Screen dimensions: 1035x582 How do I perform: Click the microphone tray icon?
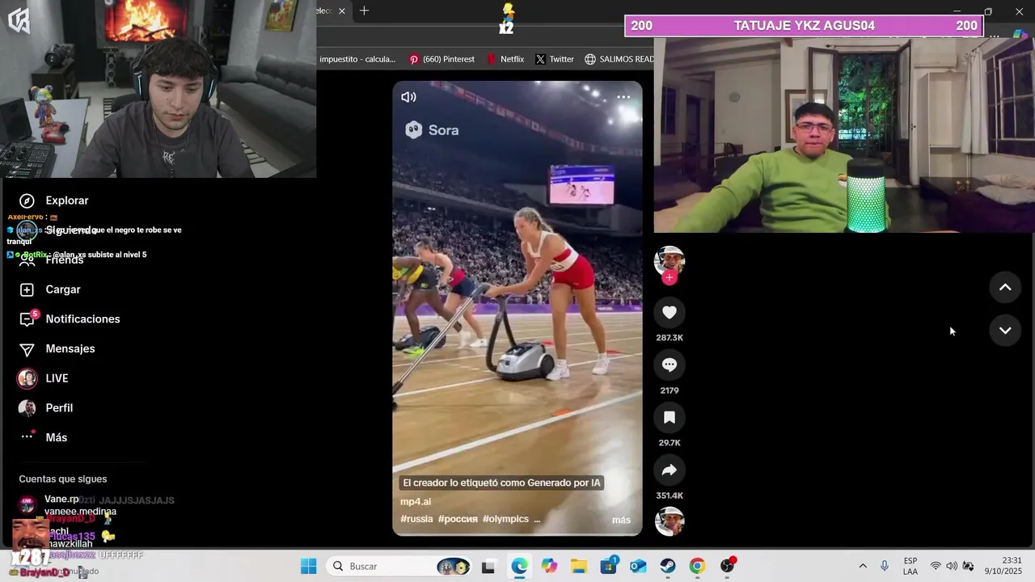885,566
